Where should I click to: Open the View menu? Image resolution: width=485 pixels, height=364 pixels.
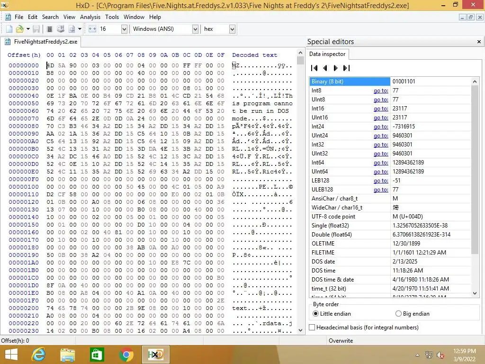click(x=69, y=17)
